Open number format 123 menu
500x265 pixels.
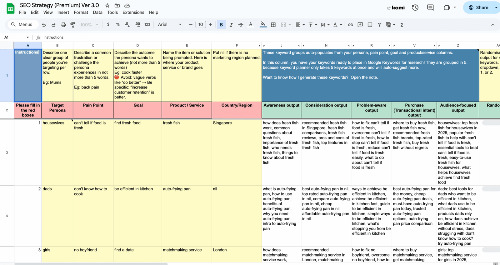click(147, 24)
